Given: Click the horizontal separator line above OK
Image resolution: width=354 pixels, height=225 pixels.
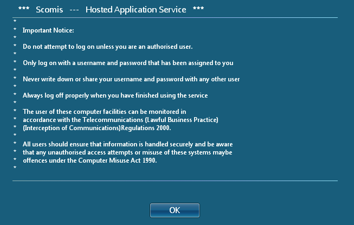Looking at the screenshot, I should point(175,181).
